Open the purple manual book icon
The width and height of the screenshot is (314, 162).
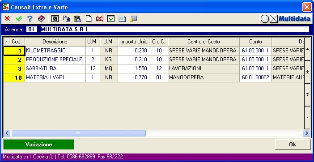click(42, 19)
